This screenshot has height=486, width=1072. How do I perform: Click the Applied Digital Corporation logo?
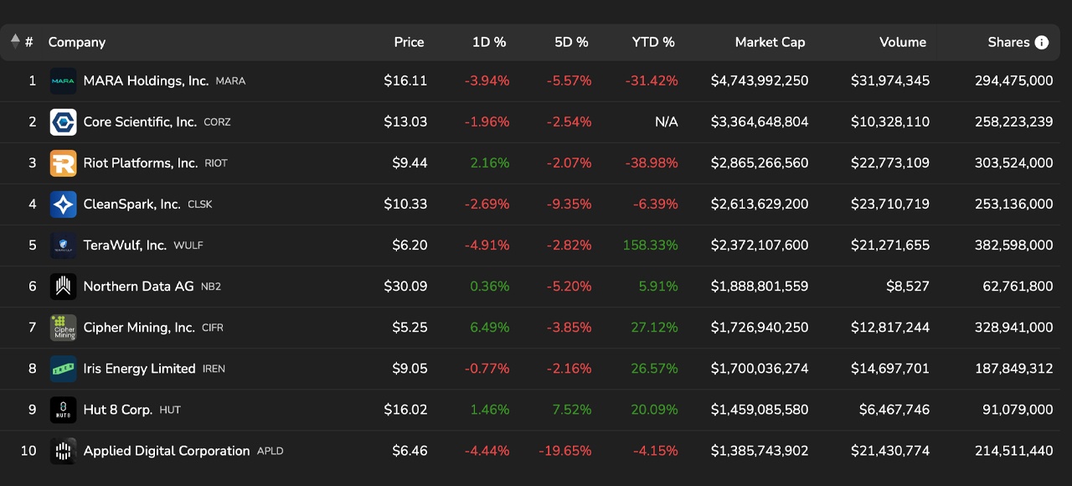click(63, 451)
